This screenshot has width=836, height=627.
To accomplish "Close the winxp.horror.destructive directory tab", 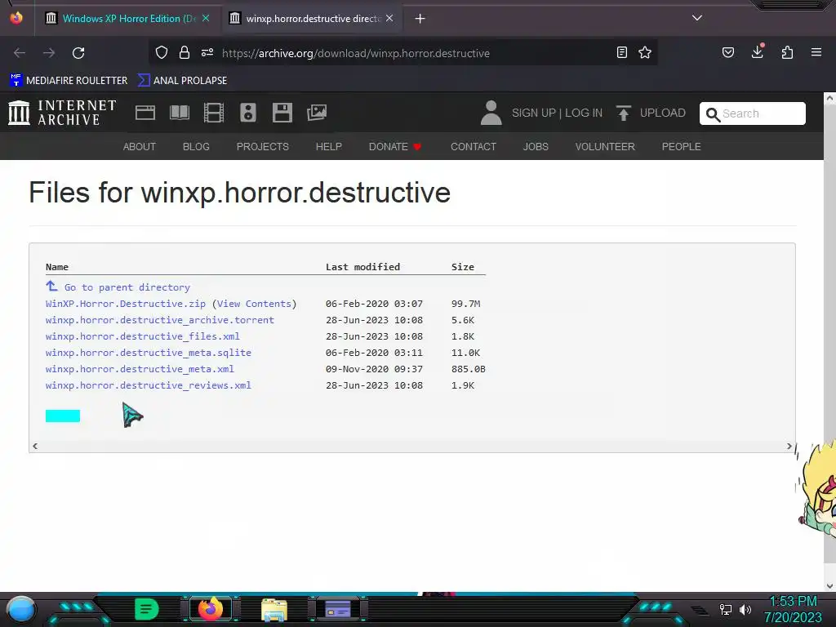I will pyautogui.click(x=389, y=18).
